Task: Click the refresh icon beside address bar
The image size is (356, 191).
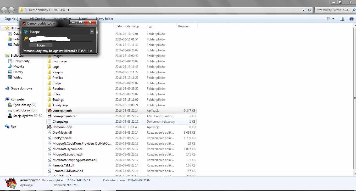Action: pos(310,10)
